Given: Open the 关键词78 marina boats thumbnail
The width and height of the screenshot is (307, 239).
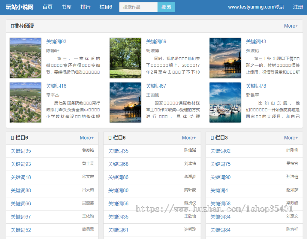Looking at the screenshot, I should coord(225,102).
